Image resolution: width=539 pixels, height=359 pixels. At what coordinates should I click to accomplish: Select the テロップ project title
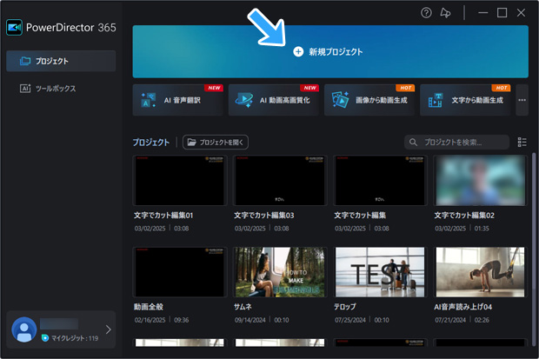point(345,307)
